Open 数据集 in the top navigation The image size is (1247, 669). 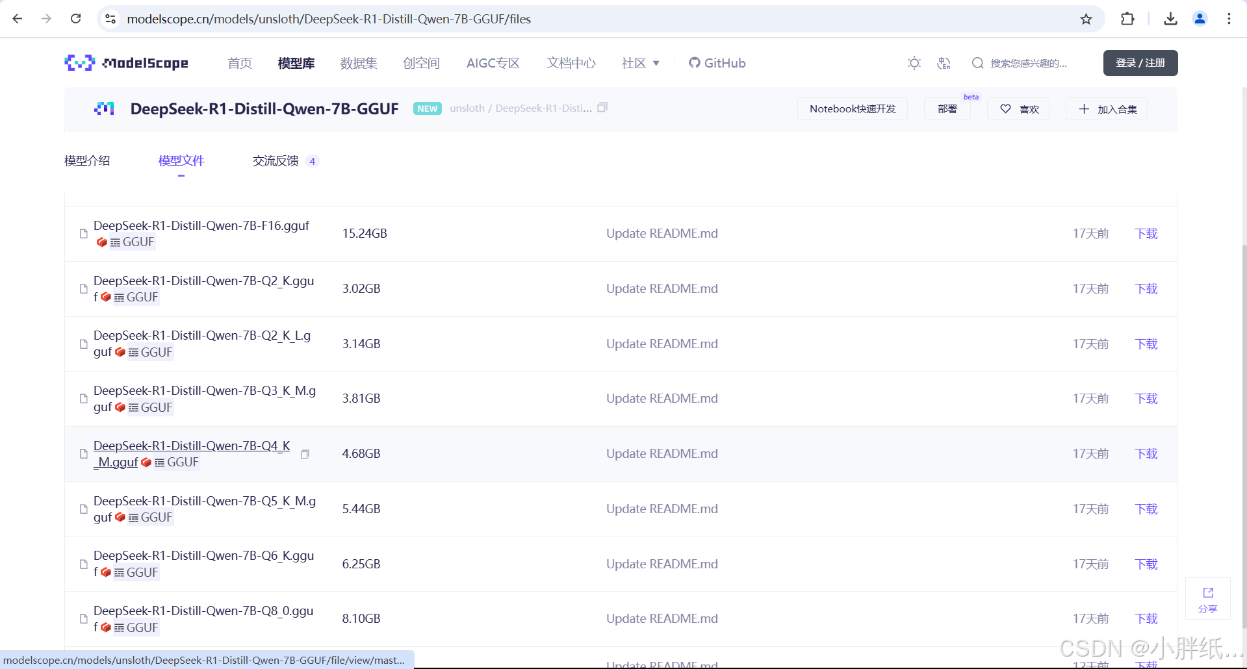tap(359, 63)
